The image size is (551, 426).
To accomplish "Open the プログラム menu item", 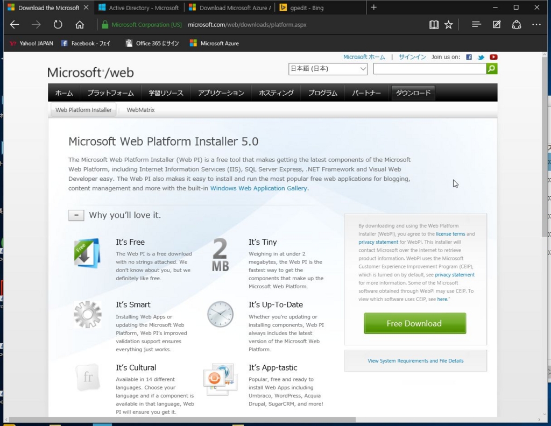I will coord(323,93).
